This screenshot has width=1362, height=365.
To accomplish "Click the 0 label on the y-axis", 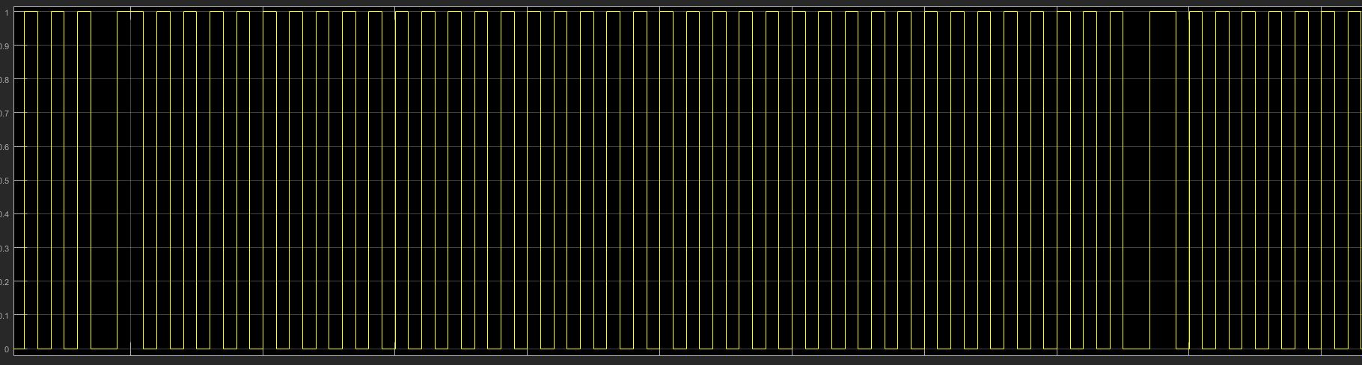I will click(7, 349).
